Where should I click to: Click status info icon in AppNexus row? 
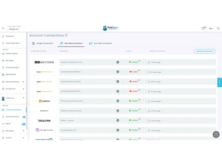click(139, 100)
